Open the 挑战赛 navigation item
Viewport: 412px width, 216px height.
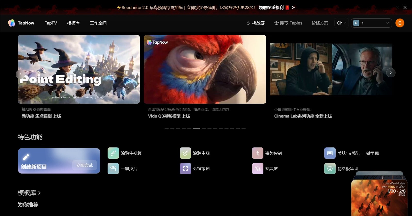[256, 23]
